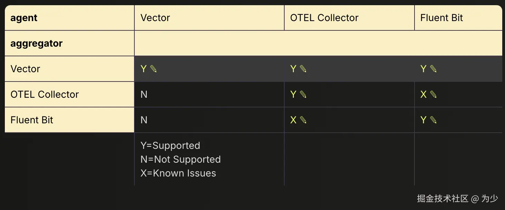
Task: Select the Fluent Bit column header
Action: (x=441, y=18)
